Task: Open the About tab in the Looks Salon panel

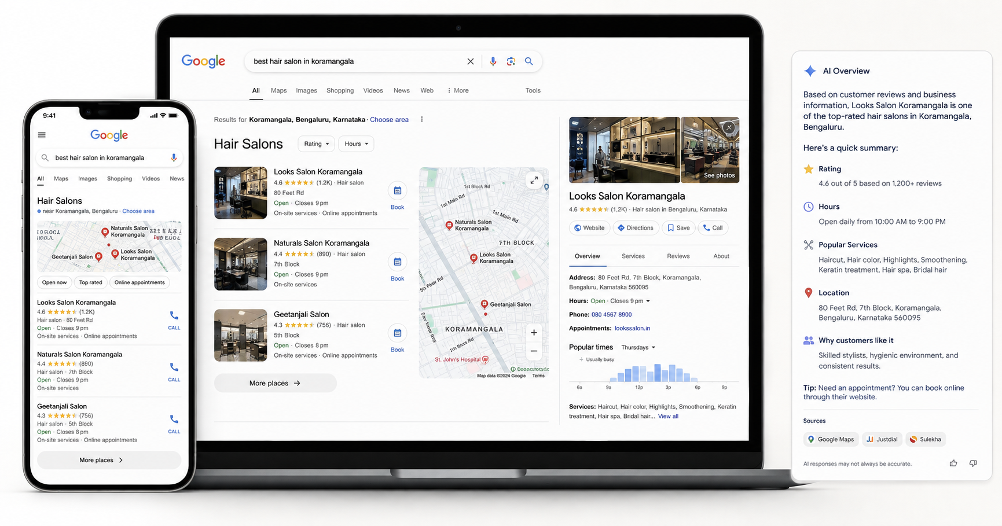Action: [x=721, y=256]
